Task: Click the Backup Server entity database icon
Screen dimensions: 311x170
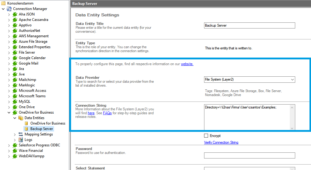Action: pyautogui.click(x=26, y=129)
